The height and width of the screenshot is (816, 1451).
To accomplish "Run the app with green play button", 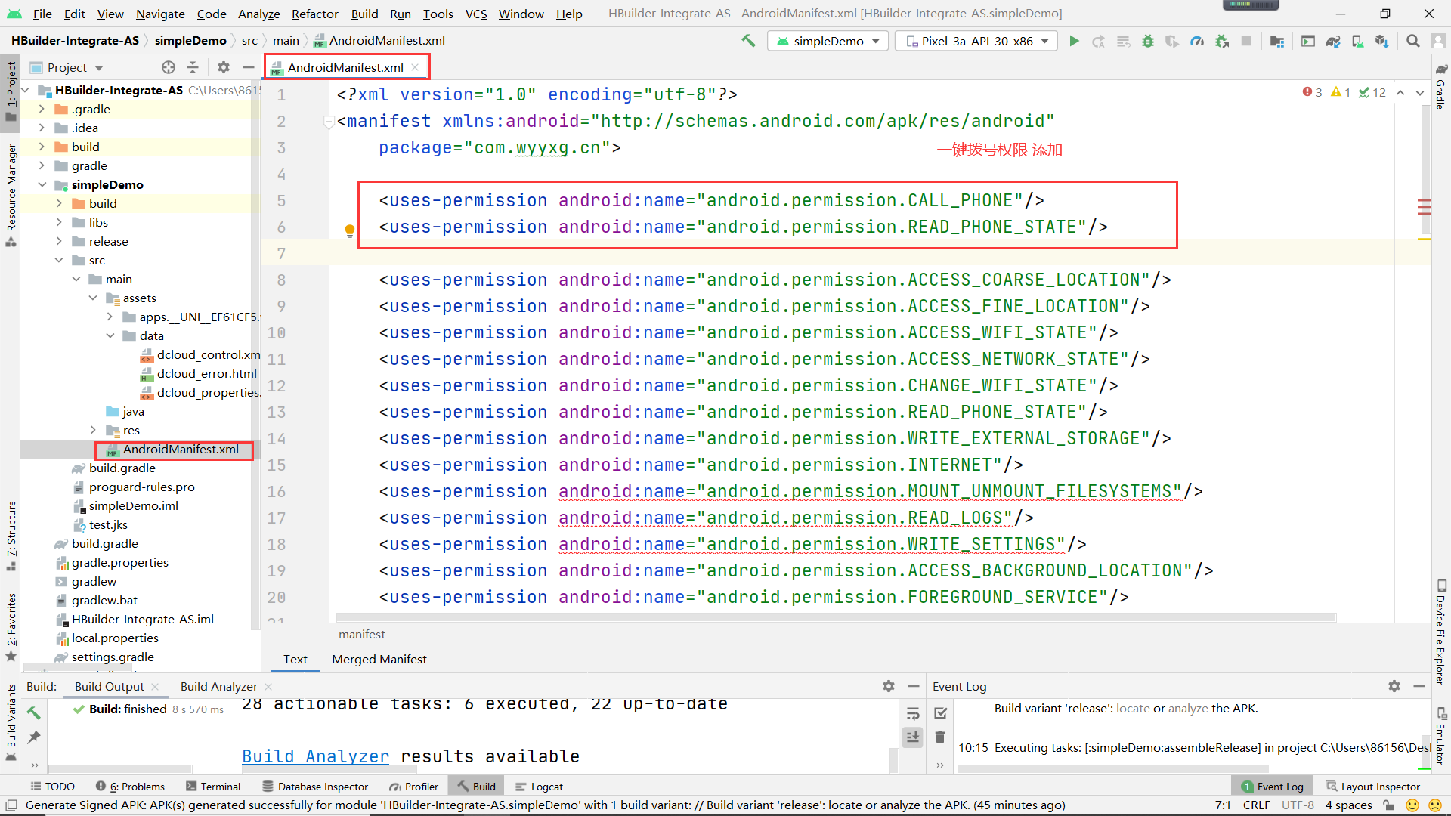I will pos(1074,41).
